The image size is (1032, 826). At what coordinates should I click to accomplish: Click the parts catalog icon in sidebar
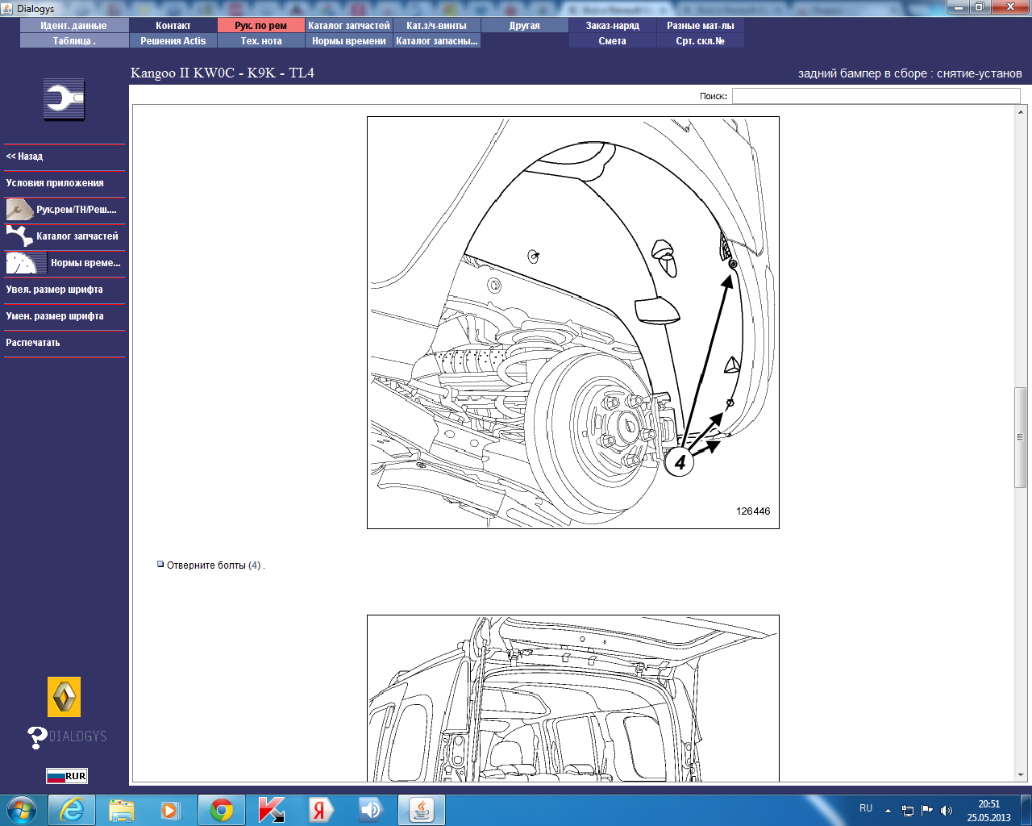coord(19,236)
